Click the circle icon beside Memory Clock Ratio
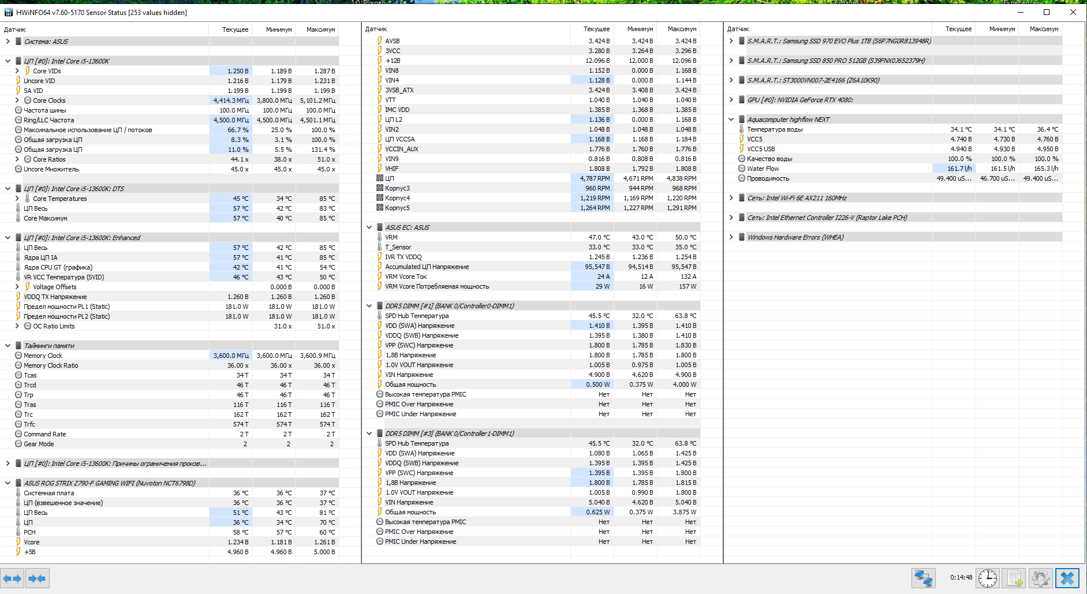The image size is (1087, 594). (x=18, y=365)
